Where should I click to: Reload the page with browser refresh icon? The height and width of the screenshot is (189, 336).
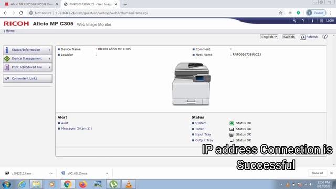click(21, 13)
